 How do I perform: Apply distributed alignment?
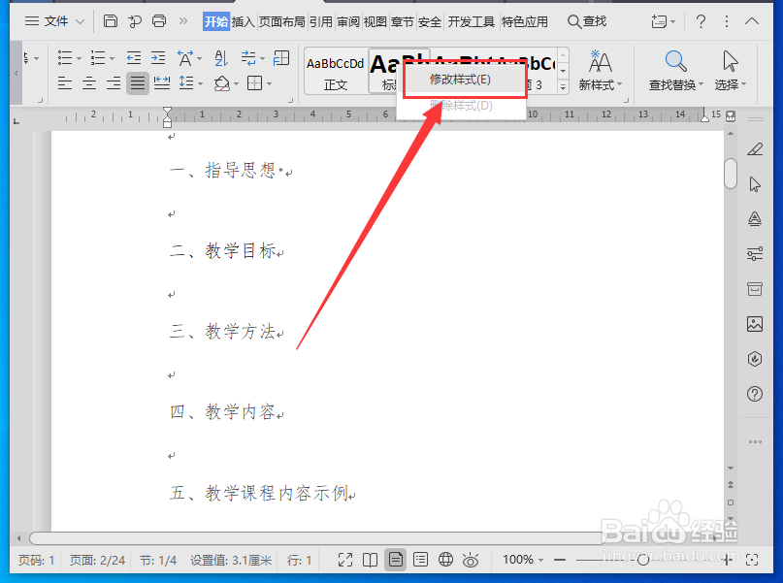click(162, 82)
